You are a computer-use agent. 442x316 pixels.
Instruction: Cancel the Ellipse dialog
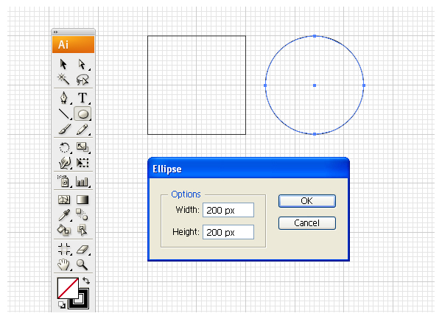pos(306,223)
